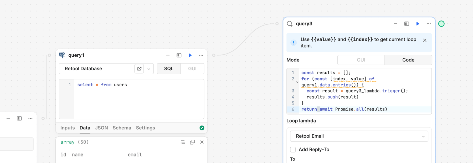Screen dimensions: 473x163
Task: Click results.push(result) code line
Action: click(332, 97)
